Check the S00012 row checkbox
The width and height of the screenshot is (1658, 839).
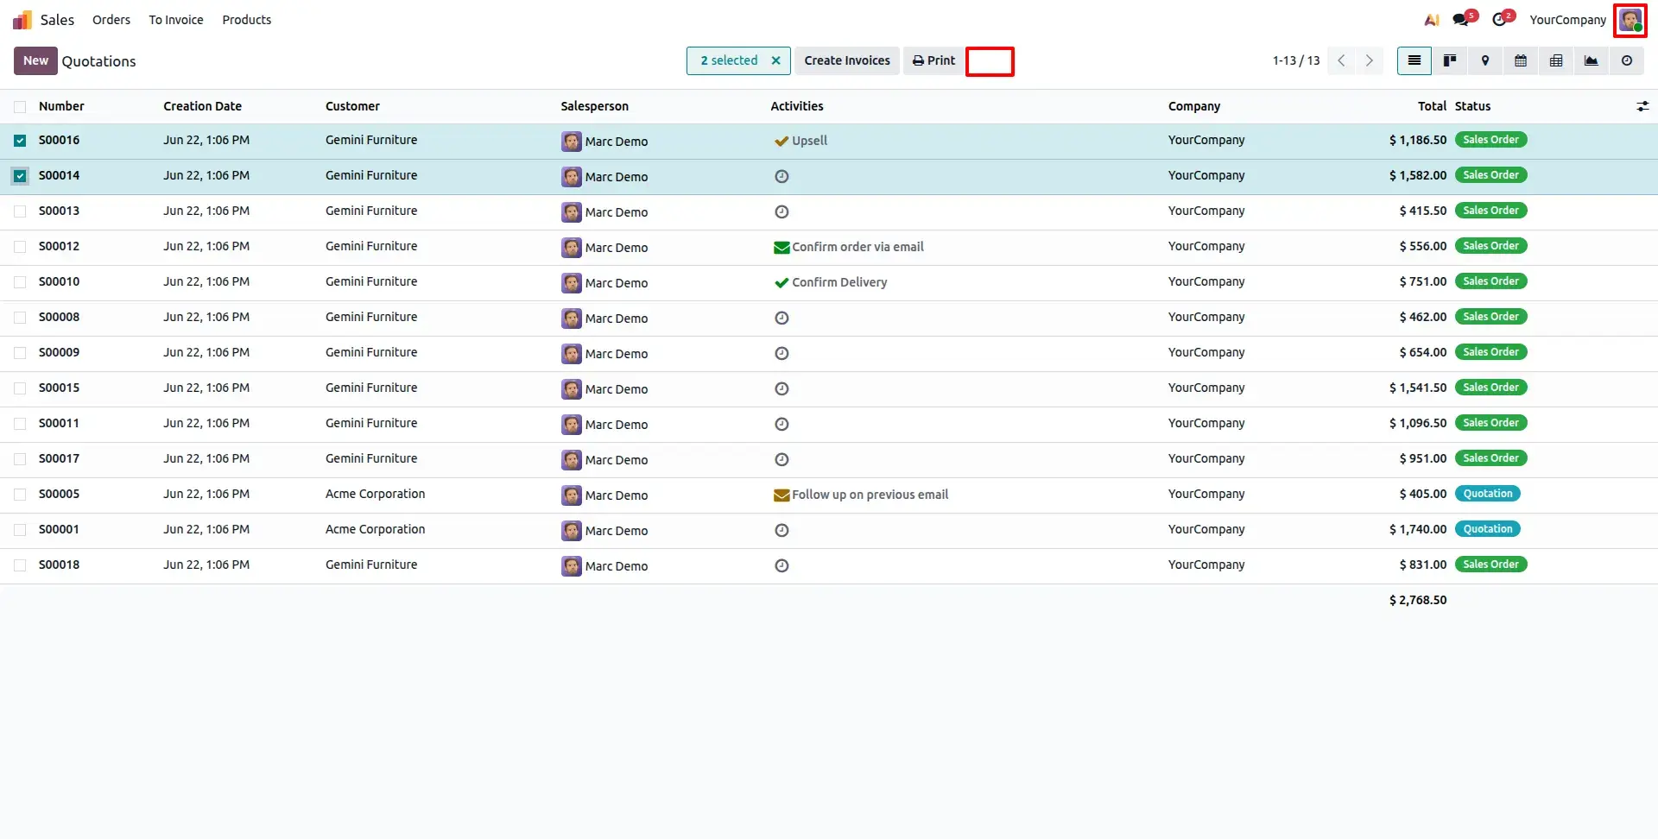coord(20,247)
